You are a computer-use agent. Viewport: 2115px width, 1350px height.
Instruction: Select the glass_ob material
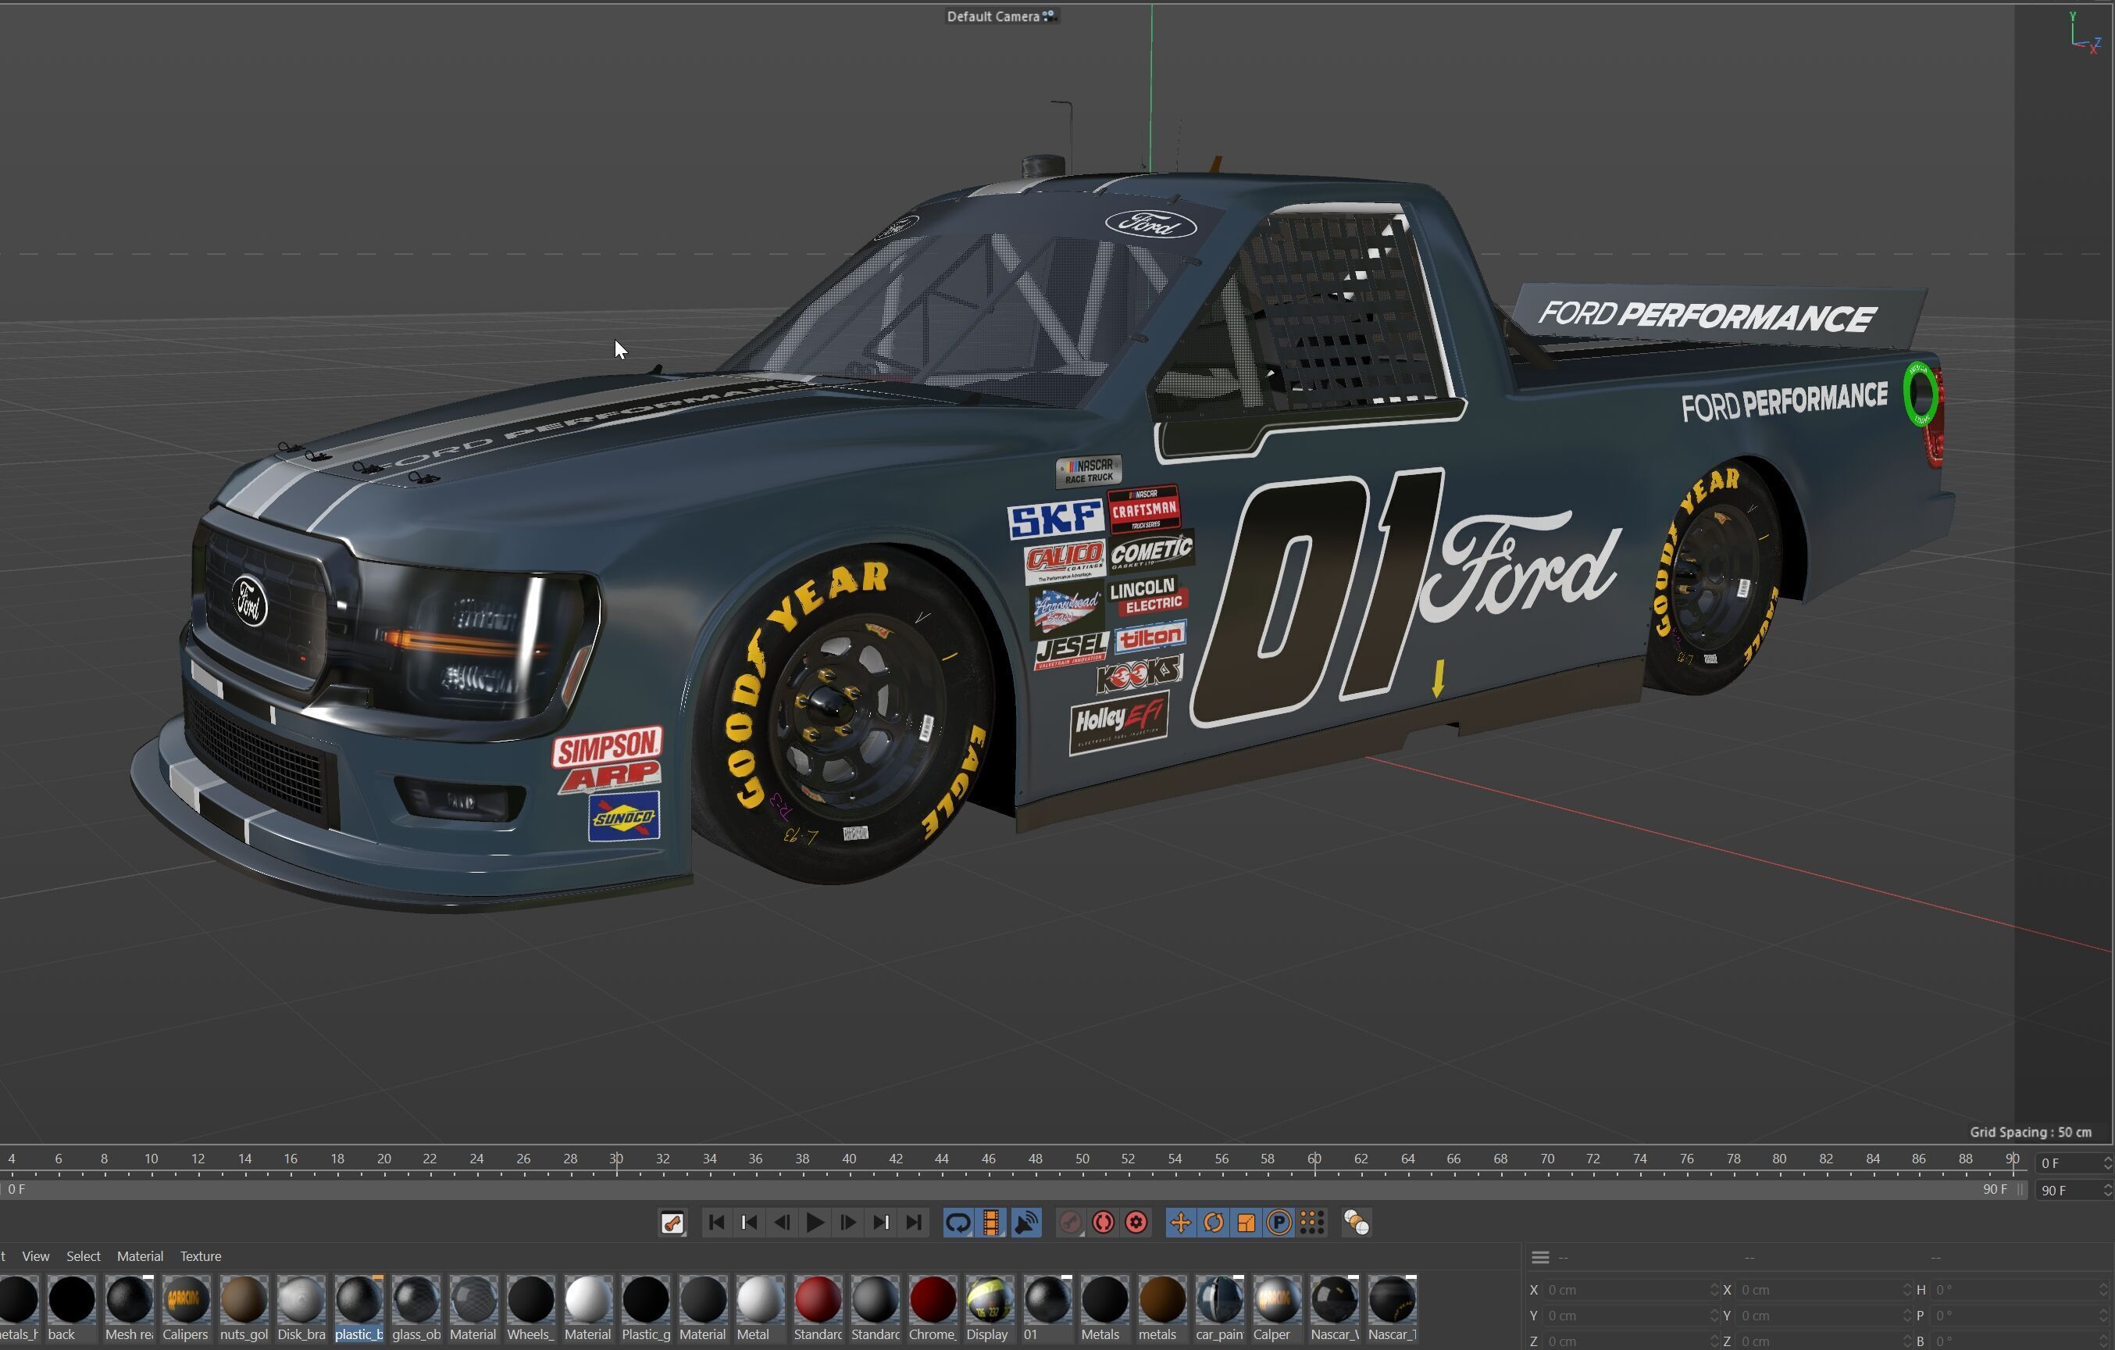pos(416,1308)
